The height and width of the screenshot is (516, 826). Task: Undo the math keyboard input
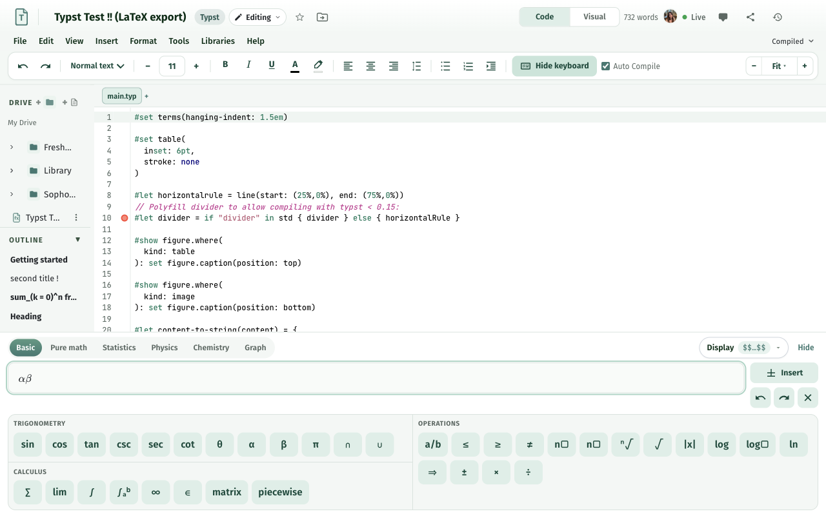point(760,398)
